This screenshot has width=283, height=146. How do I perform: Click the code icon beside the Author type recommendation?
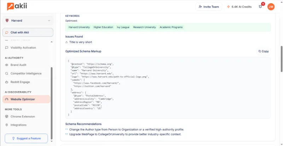(x=67, y=129)
